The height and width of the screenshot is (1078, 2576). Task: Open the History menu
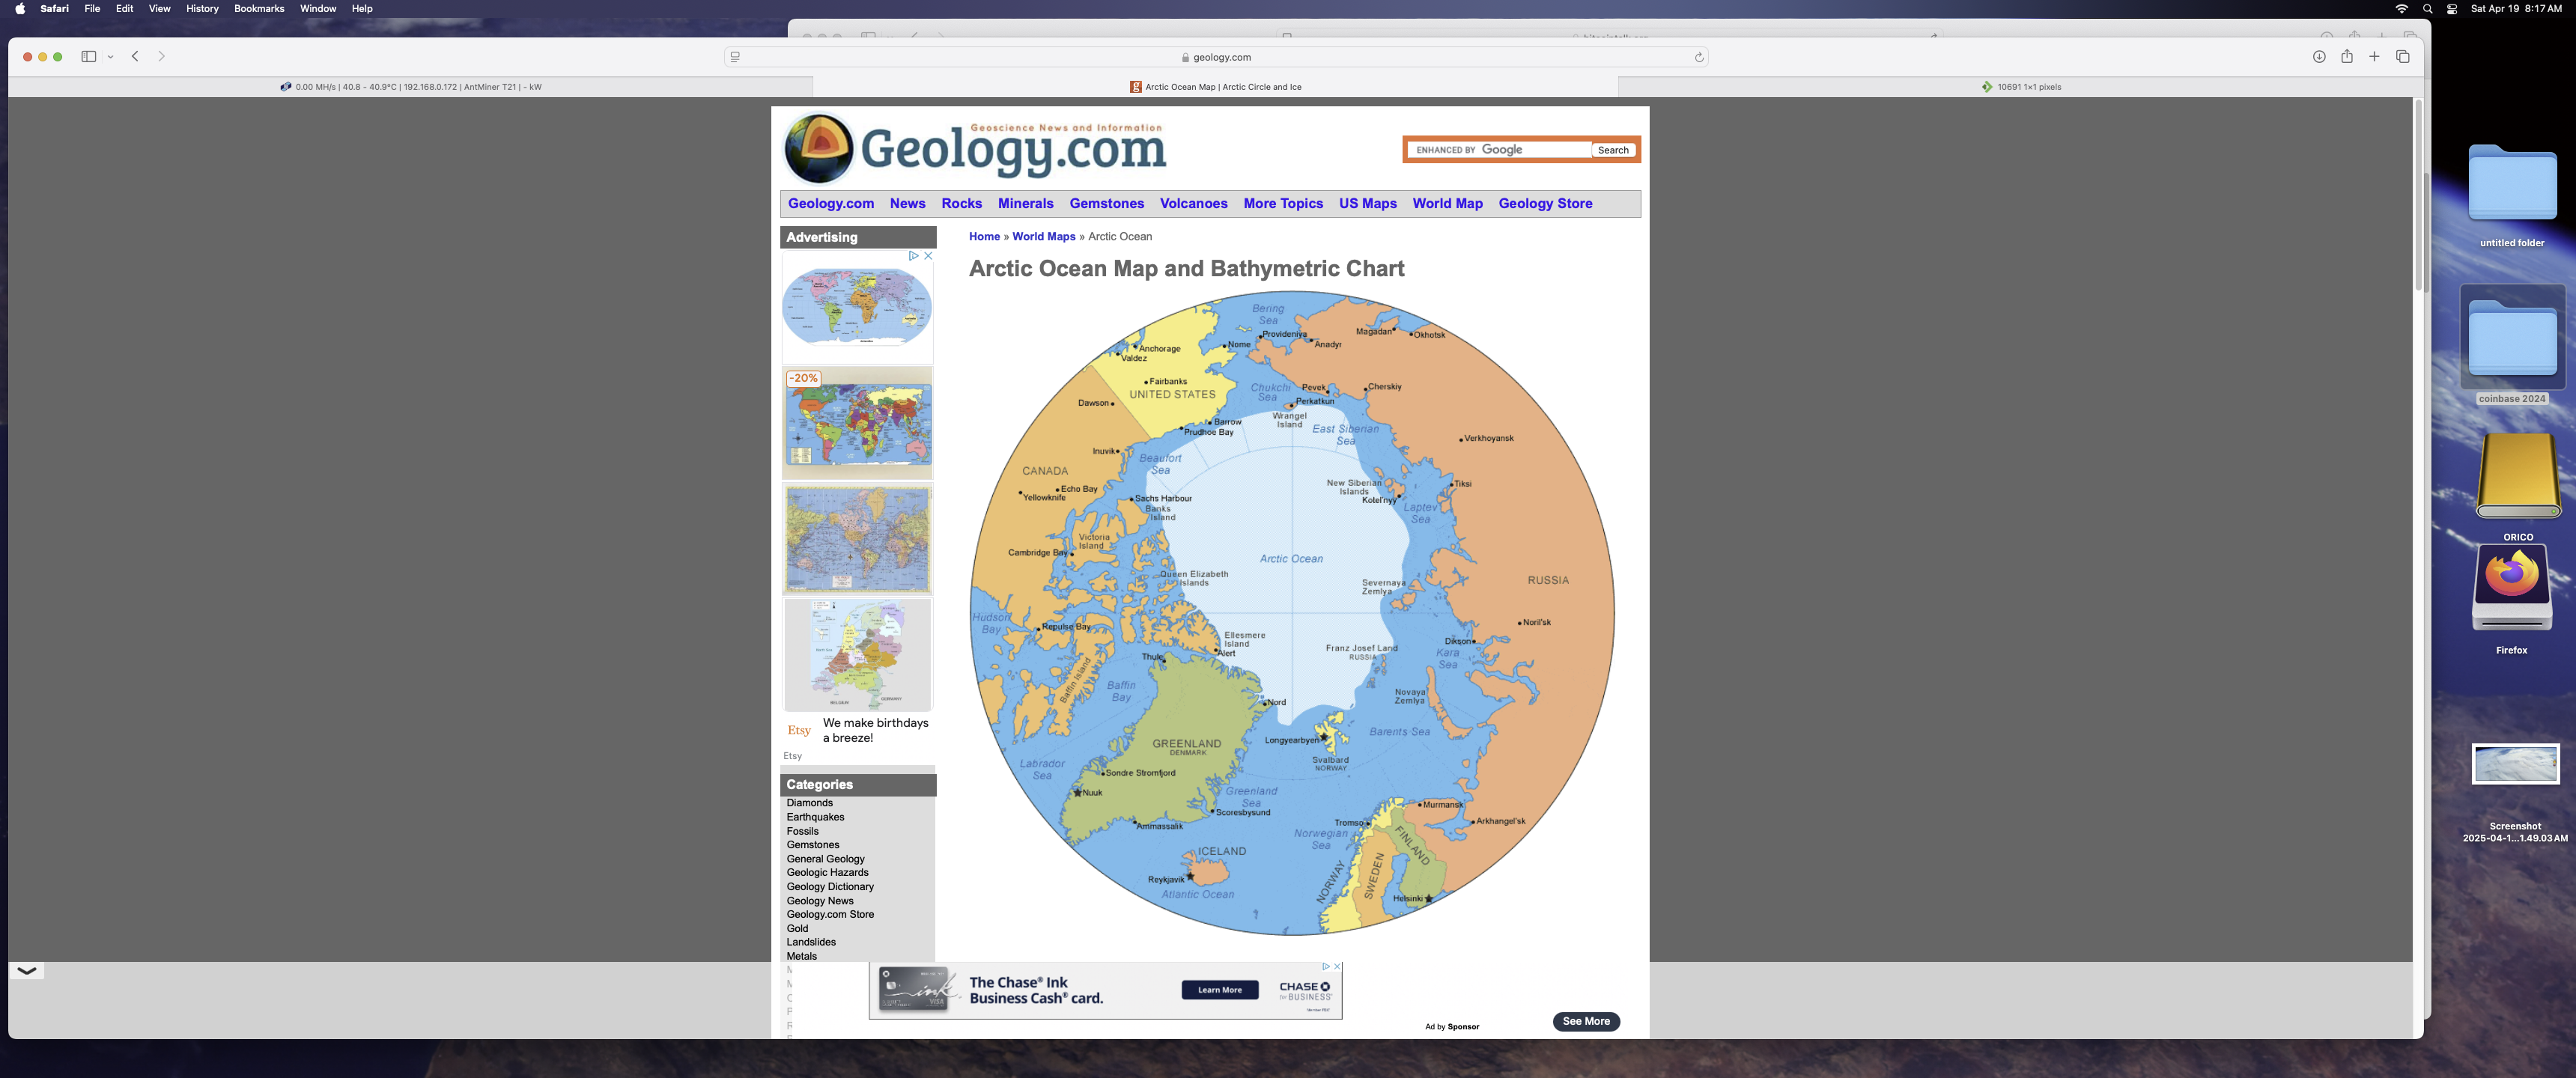pyautogui.click(x=202, y=8)
